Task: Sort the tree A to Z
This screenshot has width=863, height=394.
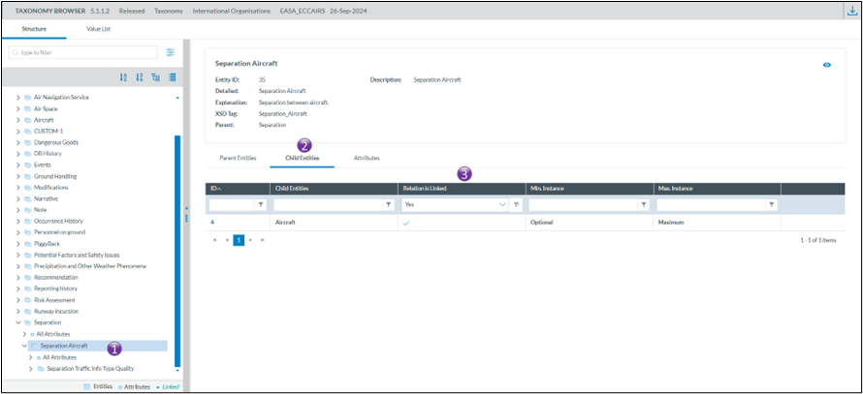Action: pyautogui.click(x=123, y=77)
